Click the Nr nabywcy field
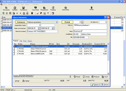126x91 pixels. pyautogui.click(x=103, y=22)
